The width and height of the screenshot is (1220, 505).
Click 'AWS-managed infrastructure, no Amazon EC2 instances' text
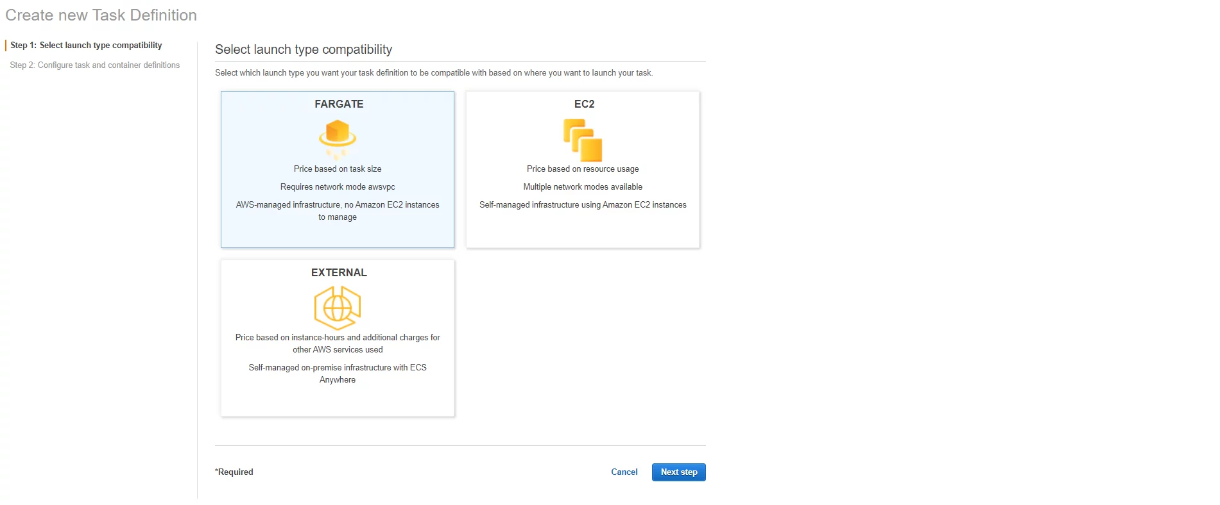click(x=338, y=205)
